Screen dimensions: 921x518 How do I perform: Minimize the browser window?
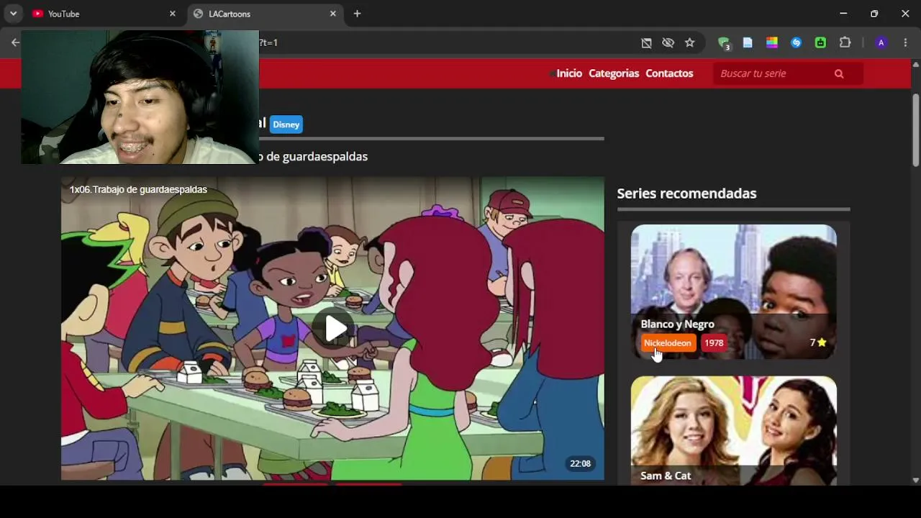pos(843,14)
